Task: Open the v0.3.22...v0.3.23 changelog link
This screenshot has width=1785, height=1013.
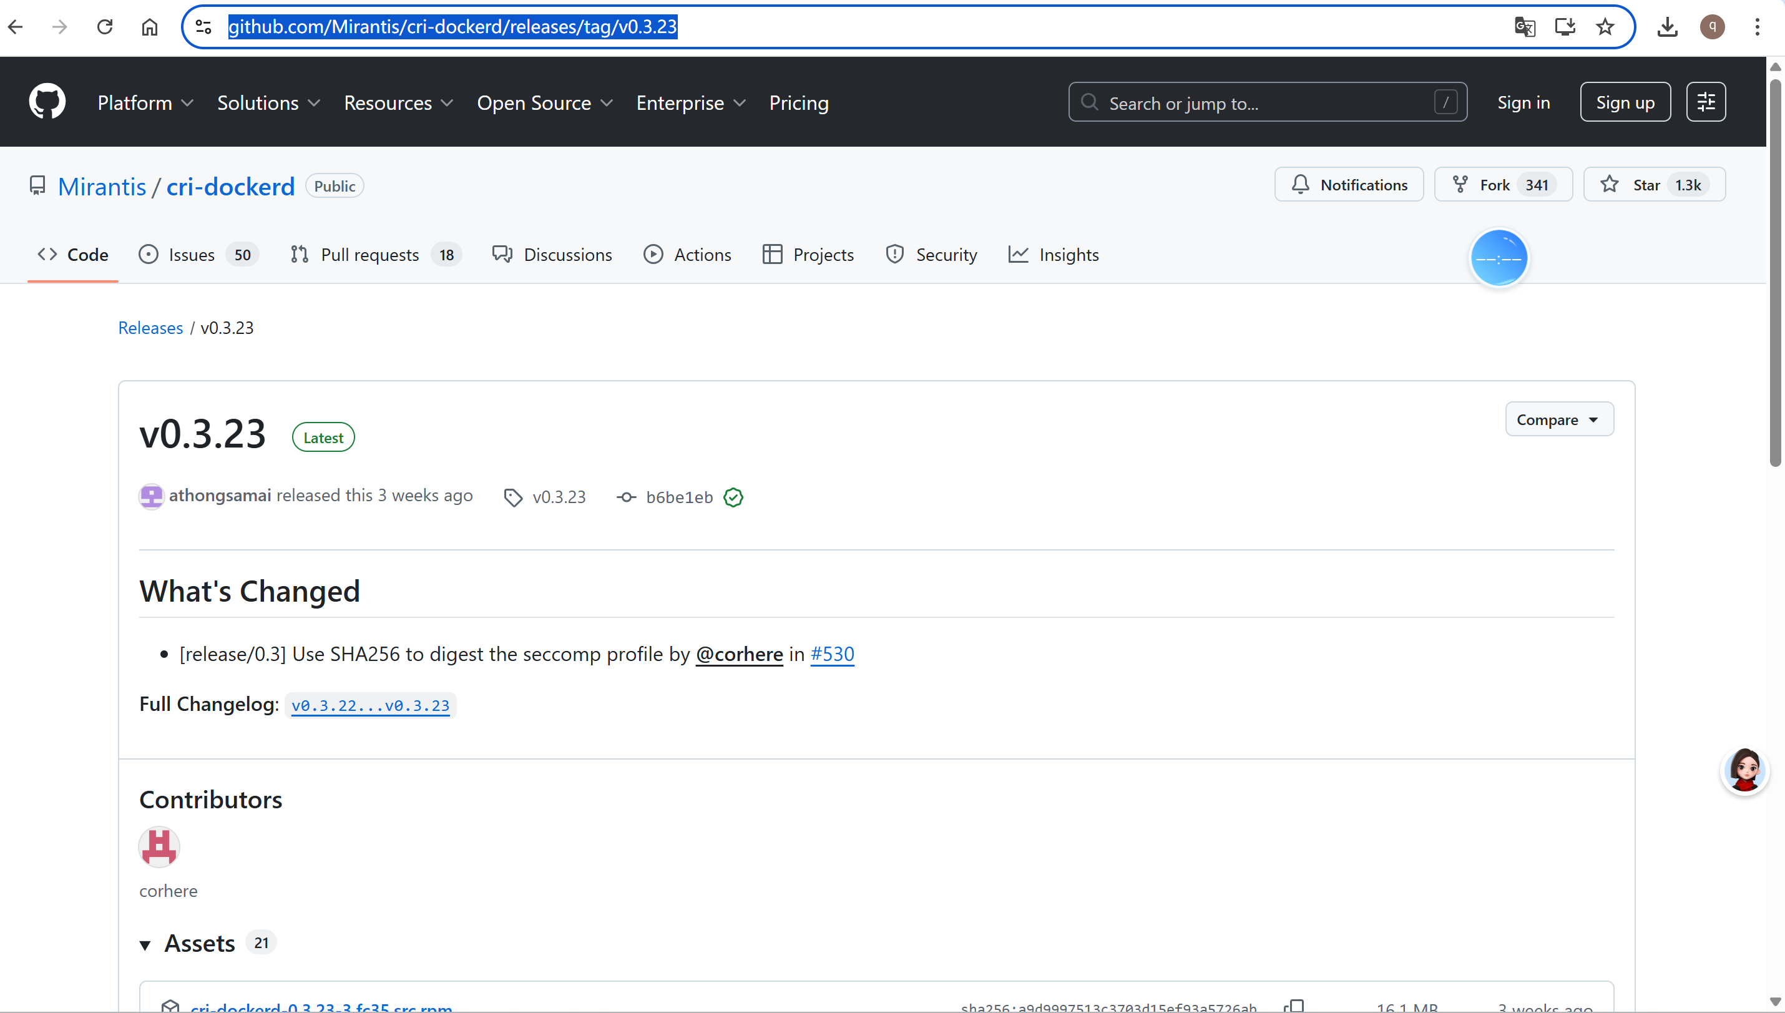Action: [370, 705]
